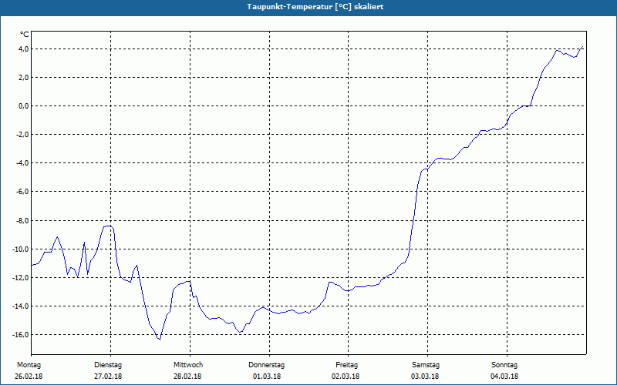Click the -10,0 y-axis label

point(21,249)
